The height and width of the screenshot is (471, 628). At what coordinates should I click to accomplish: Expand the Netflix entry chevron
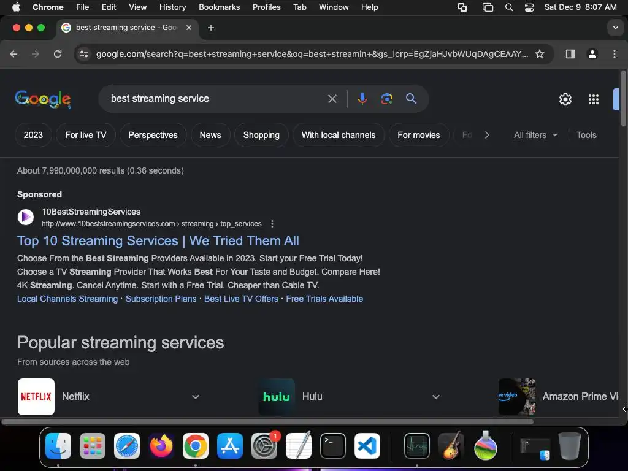(196, 397)
